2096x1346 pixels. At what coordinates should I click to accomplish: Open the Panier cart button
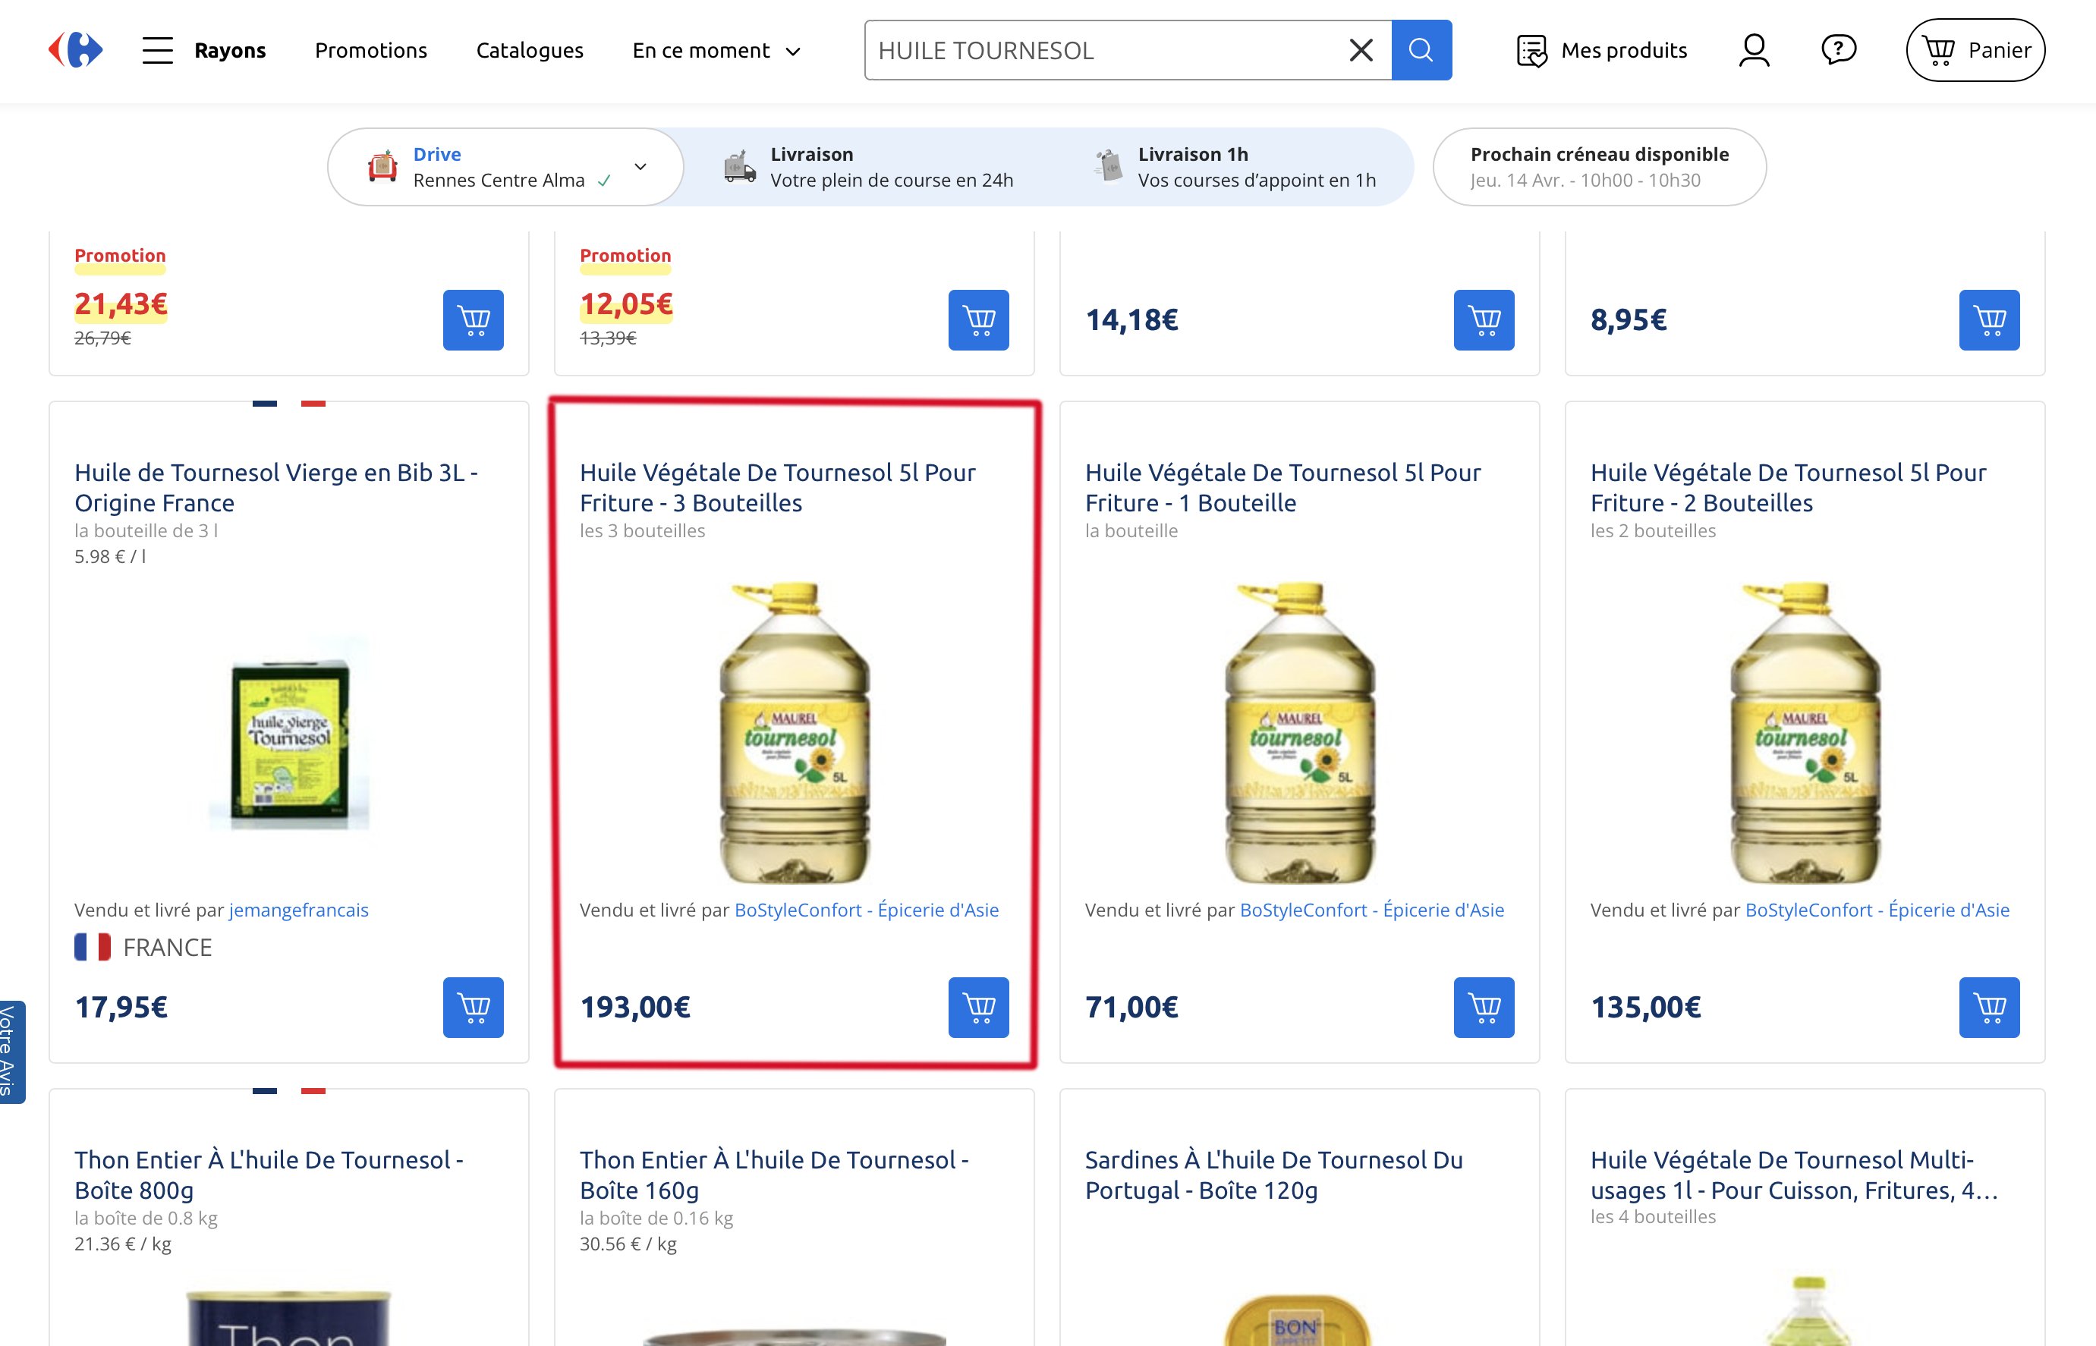1975,50
